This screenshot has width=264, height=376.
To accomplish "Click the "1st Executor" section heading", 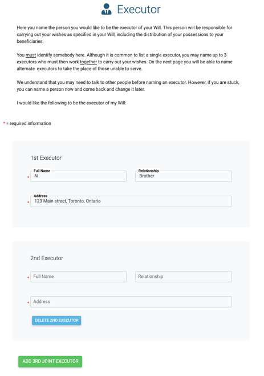I will (x=46, y=158).
